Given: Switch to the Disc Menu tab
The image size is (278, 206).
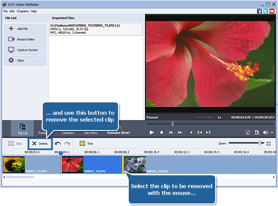Looking at the screenshot, I should coord(91,133).
